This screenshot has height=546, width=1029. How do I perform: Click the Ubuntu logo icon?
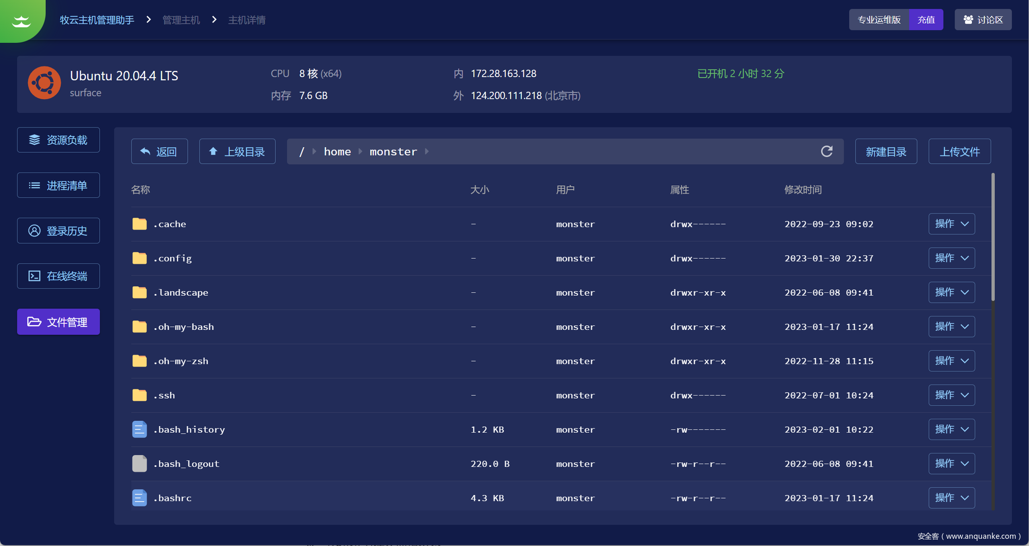pyautogui.click(x=44, y=83)
